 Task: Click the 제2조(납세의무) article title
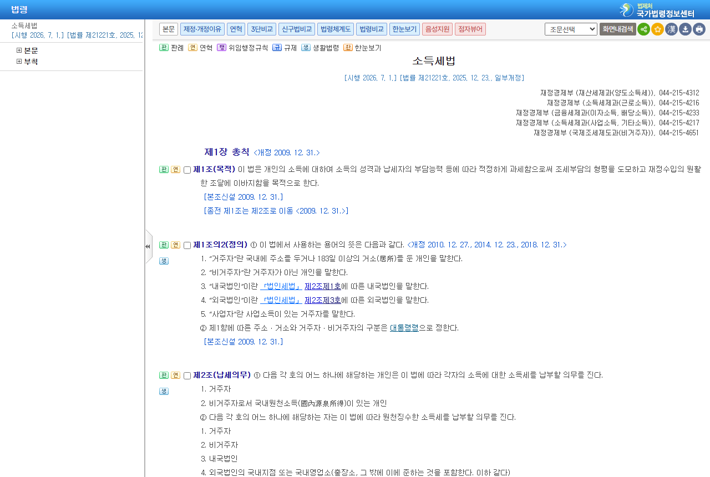coord(222,375)
